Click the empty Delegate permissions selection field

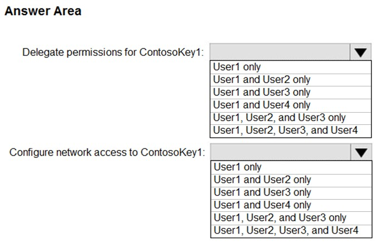pyautogui.click(x=280, y=52)
